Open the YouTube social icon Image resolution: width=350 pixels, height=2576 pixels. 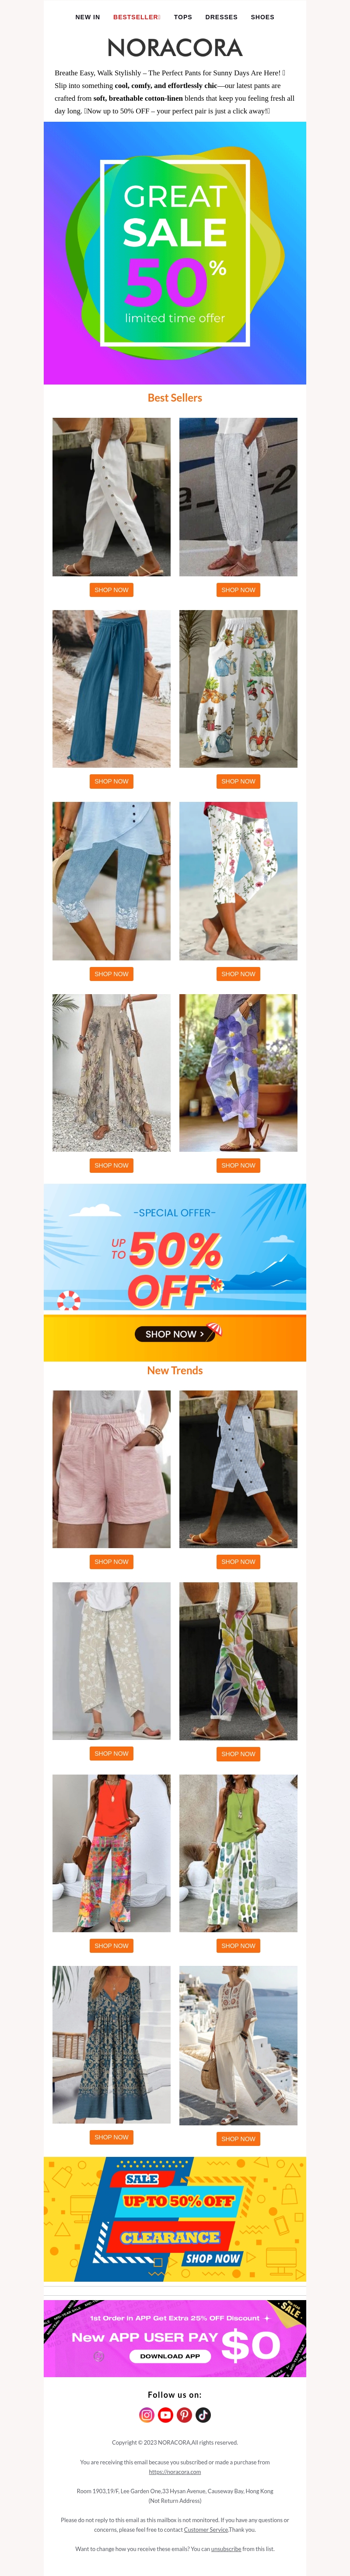pyautogui.click(x=166, y=2414)
